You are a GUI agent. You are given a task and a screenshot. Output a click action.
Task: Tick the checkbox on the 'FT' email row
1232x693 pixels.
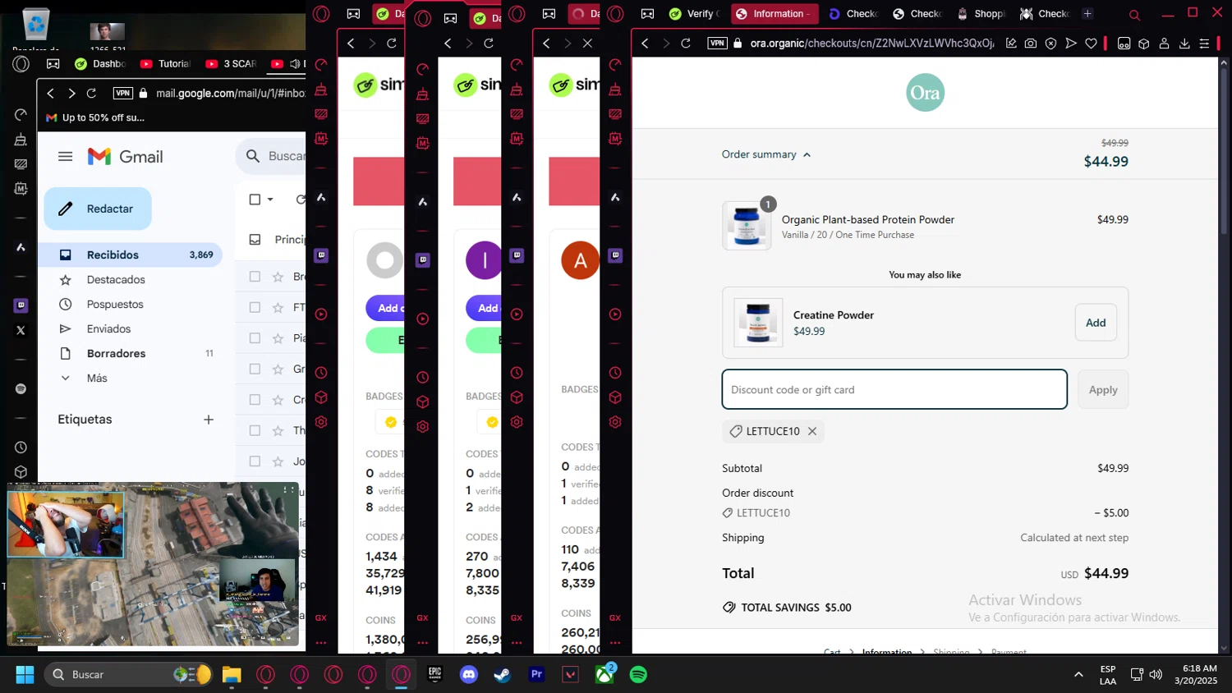pos(255,307)
